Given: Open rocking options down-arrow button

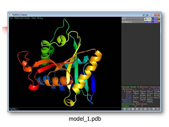Looking at the screenshot, I should [x=154, y=109].
